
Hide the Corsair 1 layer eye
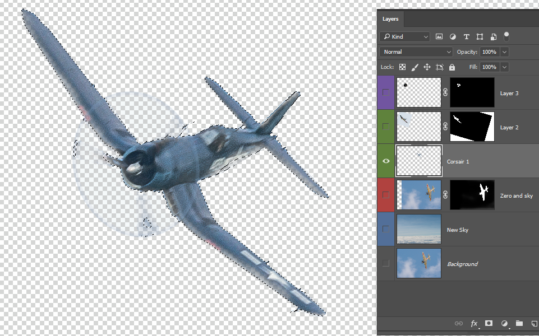point(386,161)
